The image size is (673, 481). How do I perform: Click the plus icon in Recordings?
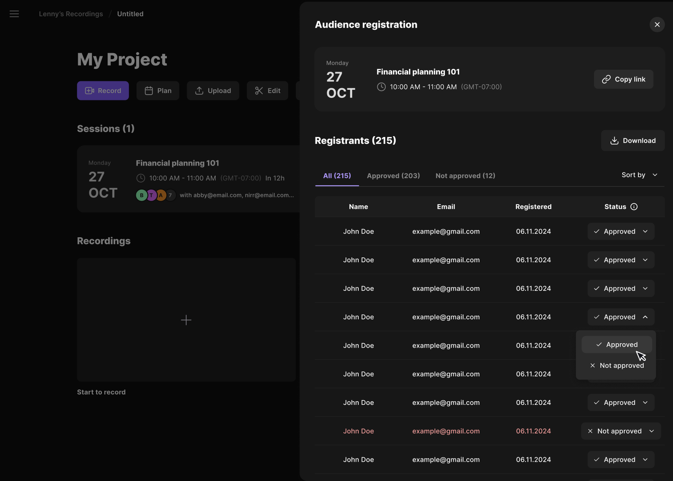(186, 320)
